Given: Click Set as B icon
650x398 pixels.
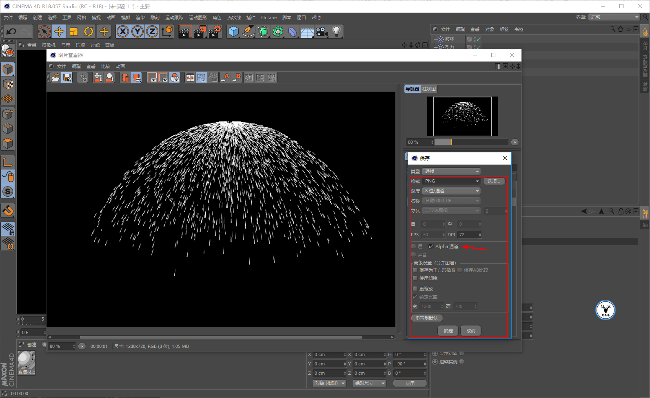Looking at the screenshot, I should pyautogui.click(x=237, y=77).
